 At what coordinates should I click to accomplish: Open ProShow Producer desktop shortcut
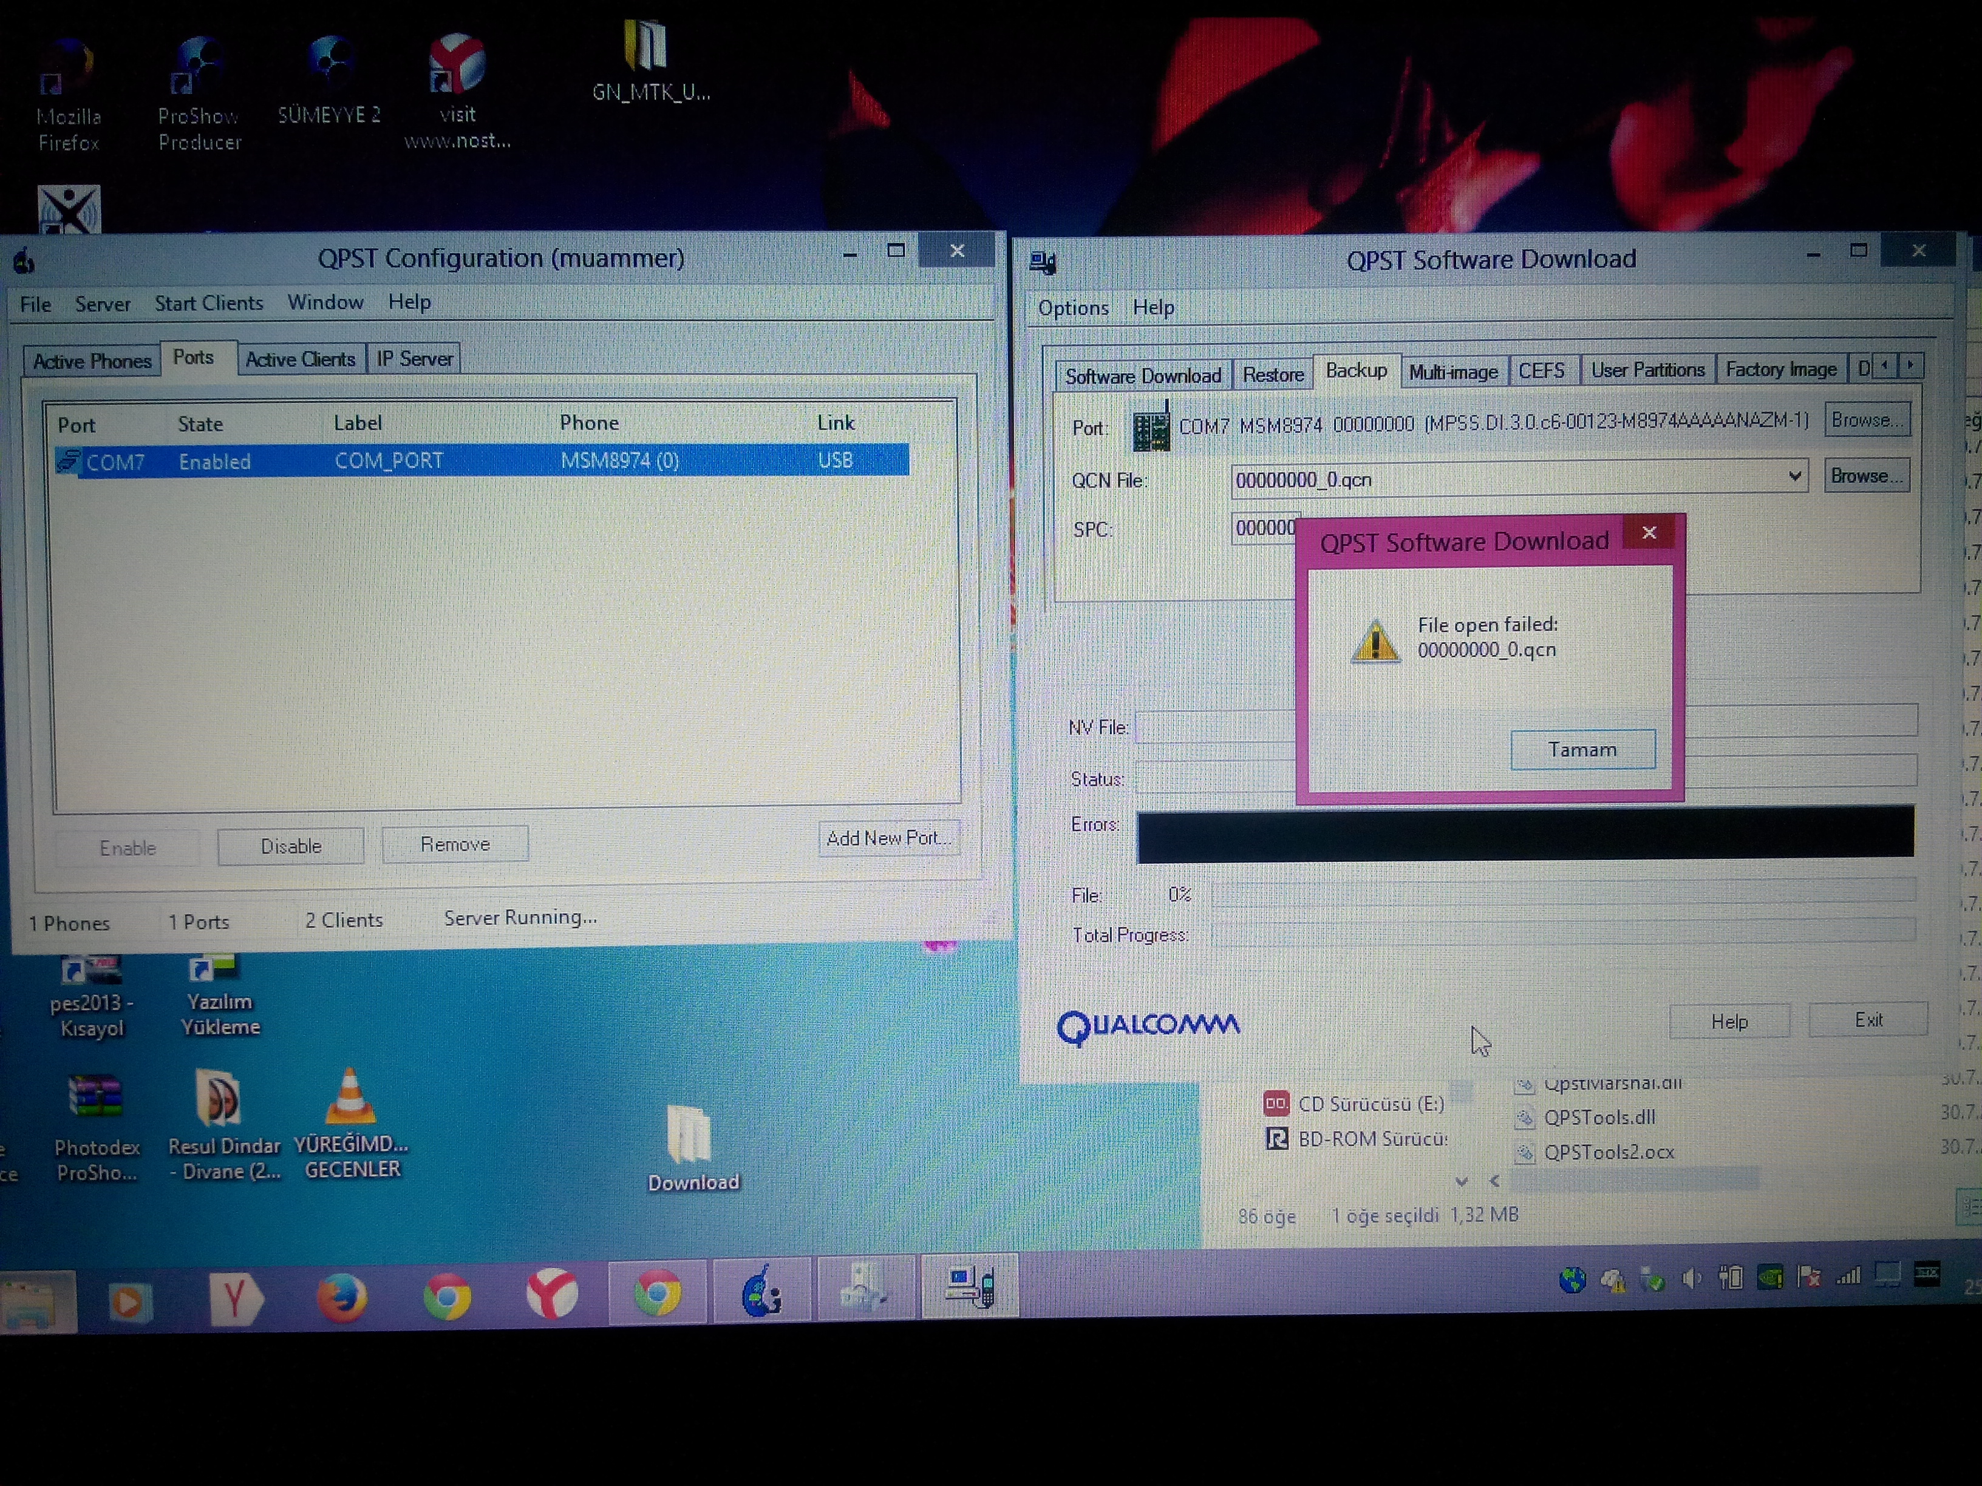click(199, 93)
